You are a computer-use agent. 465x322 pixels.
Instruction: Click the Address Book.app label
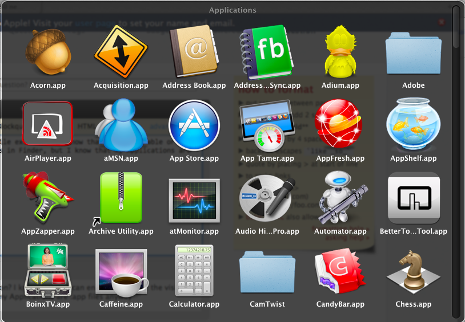click(194, 85)
